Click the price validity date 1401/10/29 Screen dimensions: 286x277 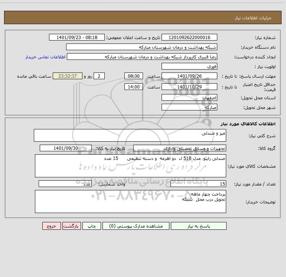189,87
